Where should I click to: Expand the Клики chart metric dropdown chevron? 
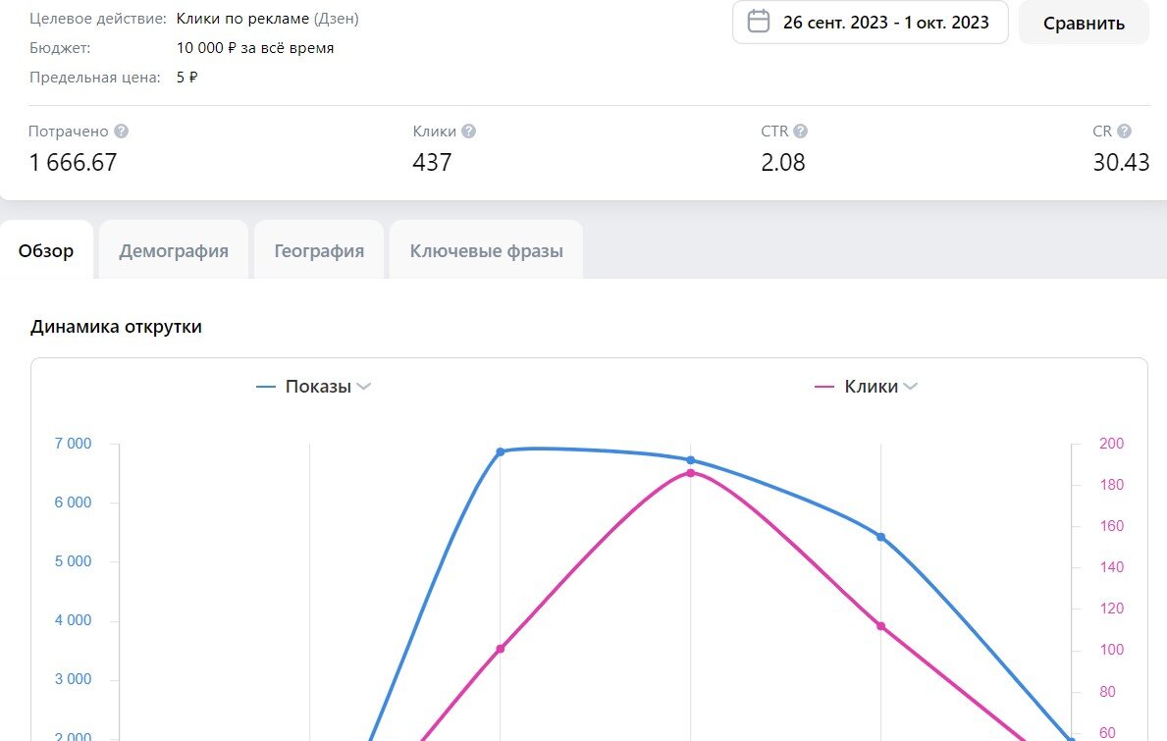[x=910, y=386]
